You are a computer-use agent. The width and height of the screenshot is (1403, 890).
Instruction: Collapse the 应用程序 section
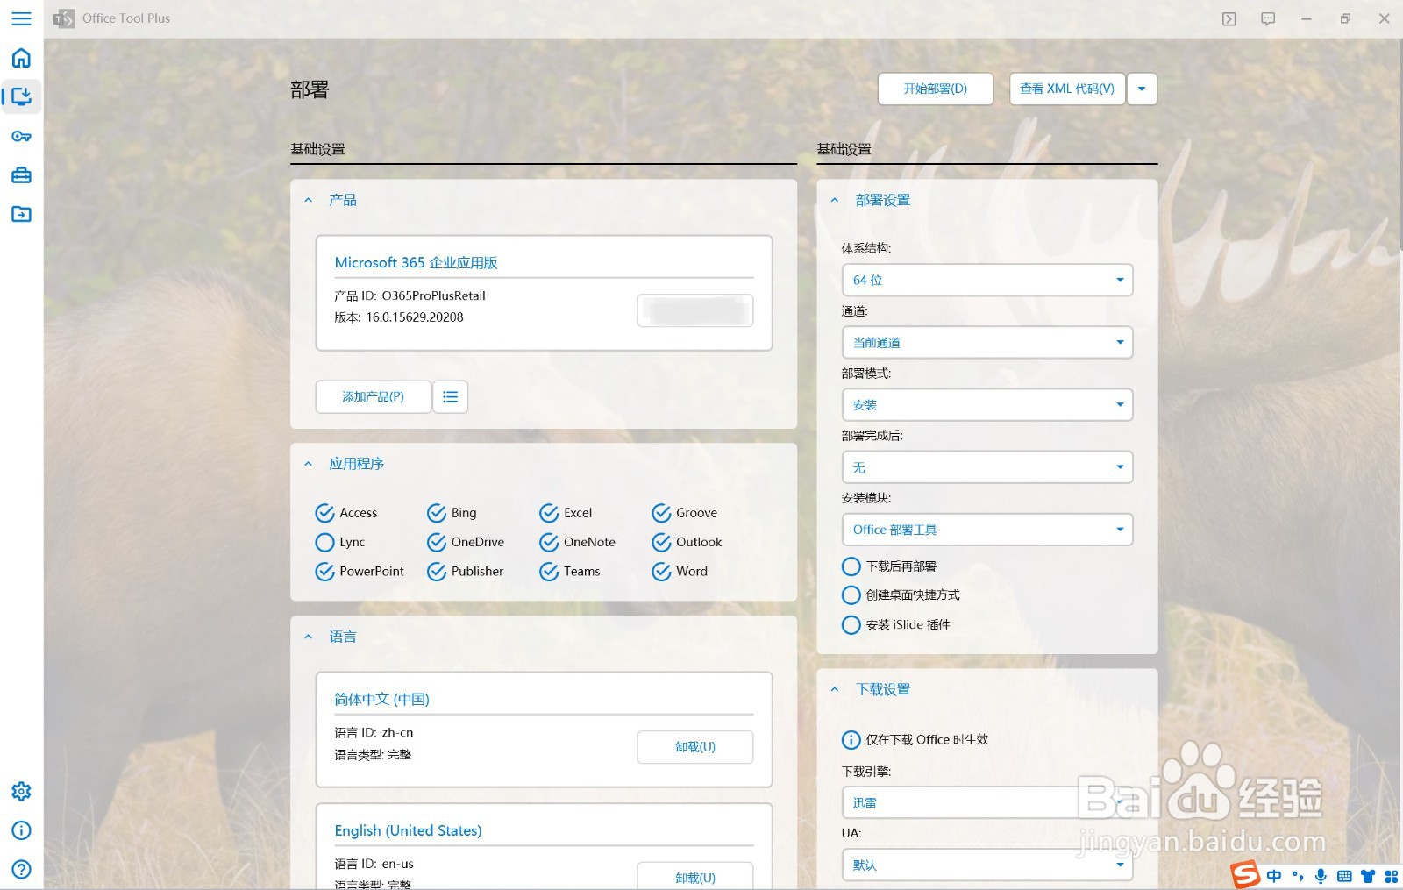pyautogui.click(x=308, y=463)
